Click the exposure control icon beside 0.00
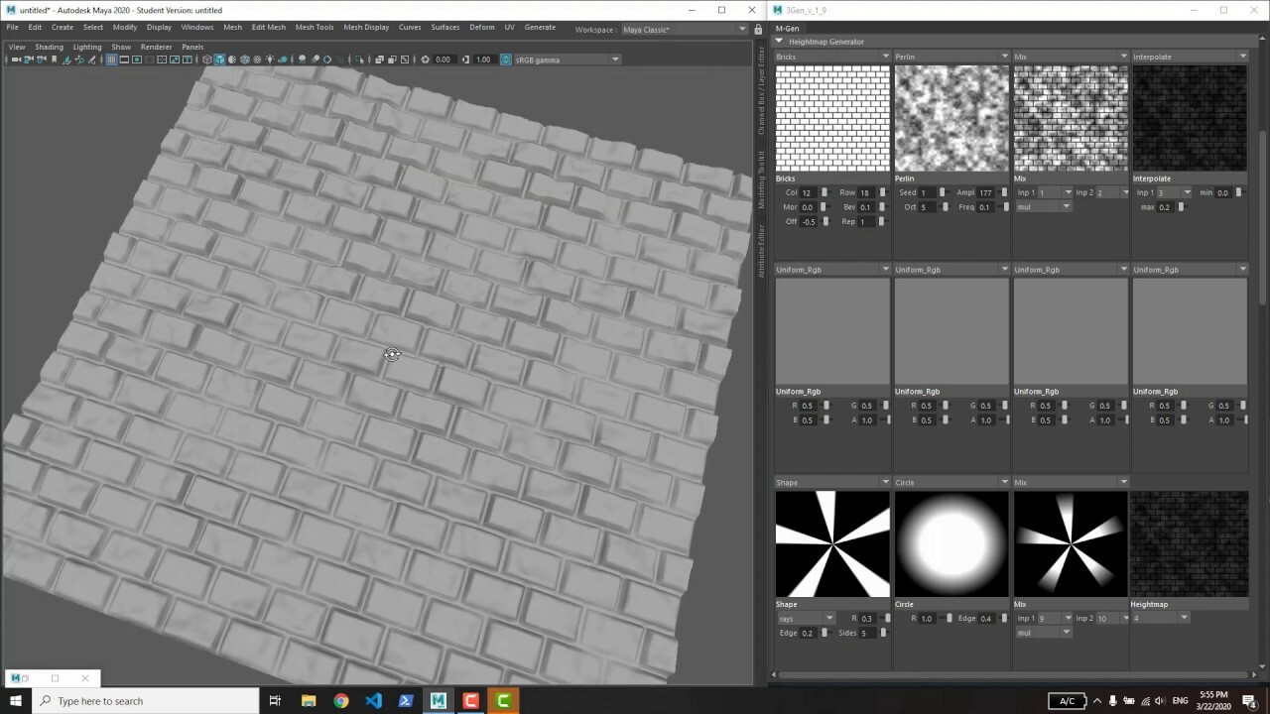This screenshot has width=1270, height=714. (426, 59)
